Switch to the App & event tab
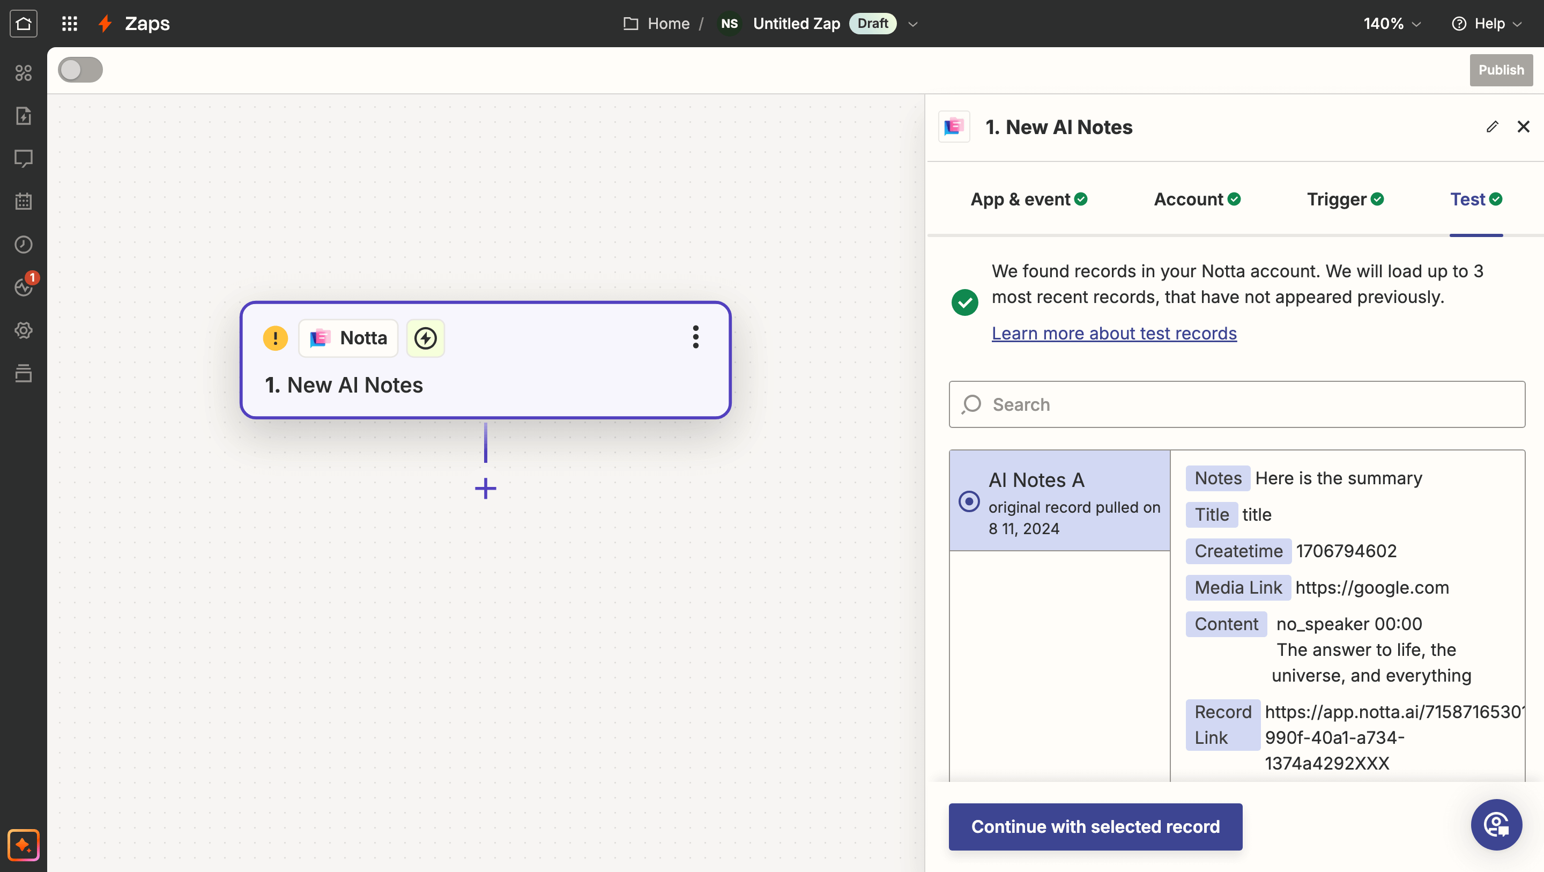The width and height of the screenshot is (1544, 872). tap(1029, 199)
